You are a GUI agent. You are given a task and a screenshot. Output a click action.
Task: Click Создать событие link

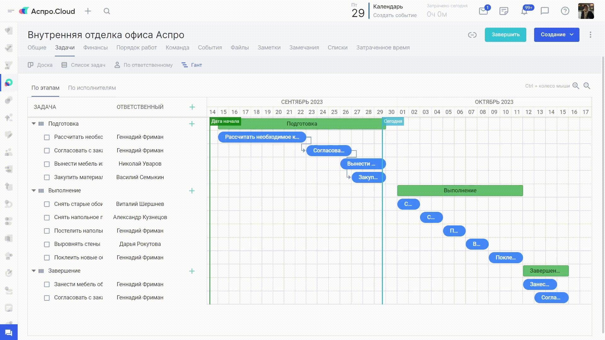click(395, 15)
